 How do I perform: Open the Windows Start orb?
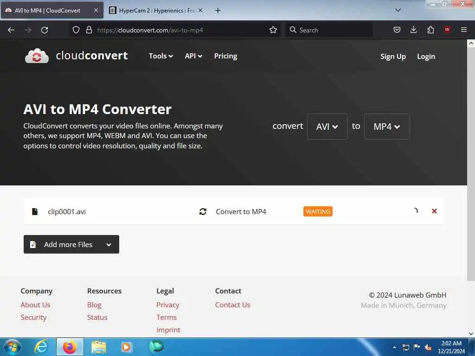point(13,347)
